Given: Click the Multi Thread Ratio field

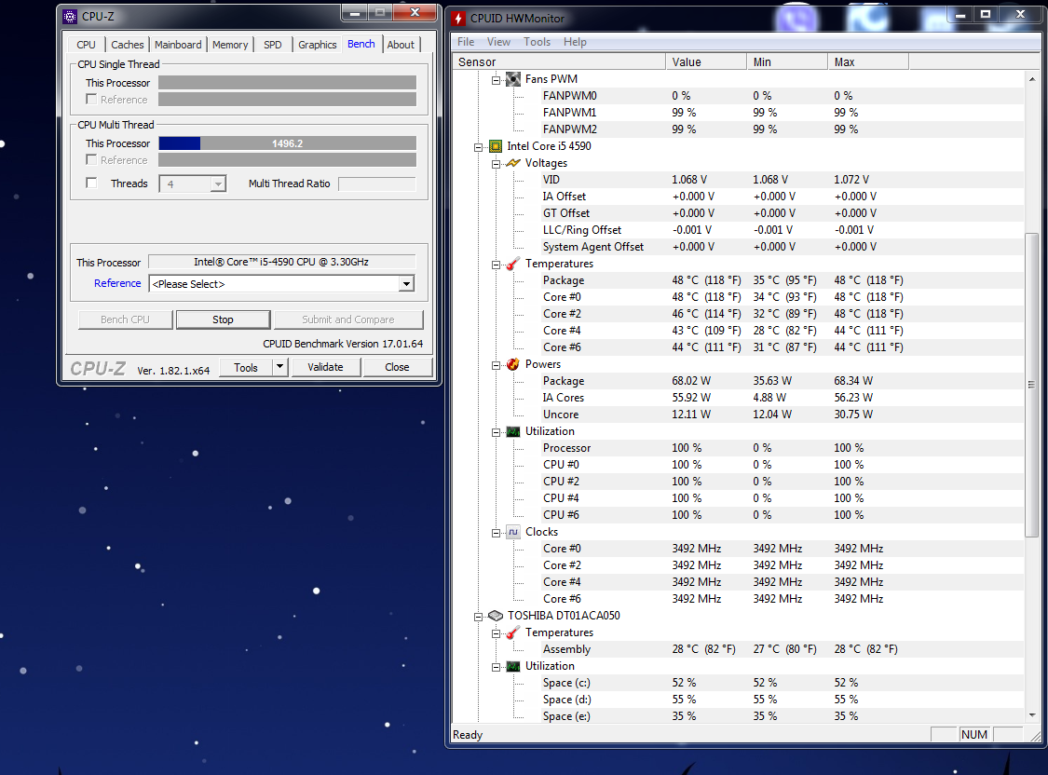Looking at the screenshot, I should point(377,184).
